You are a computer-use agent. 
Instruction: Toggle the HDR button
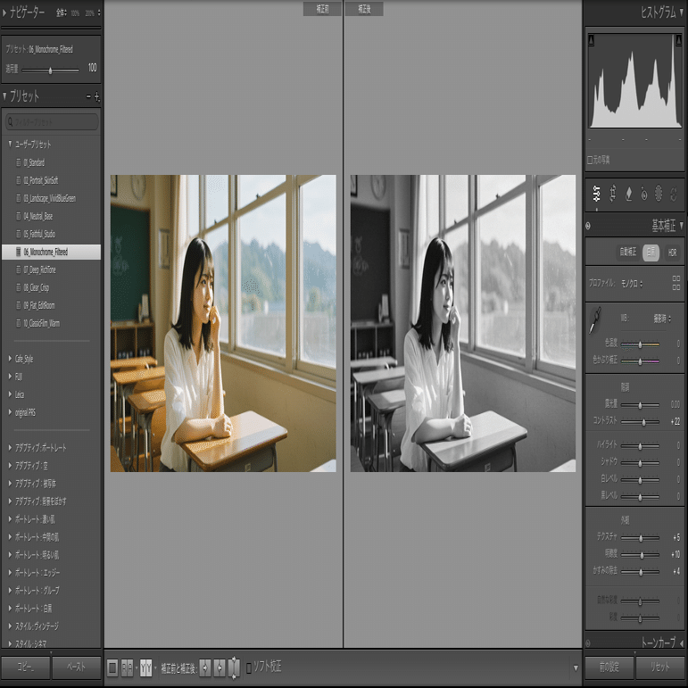pyautogui.click(x=672, y=253)
